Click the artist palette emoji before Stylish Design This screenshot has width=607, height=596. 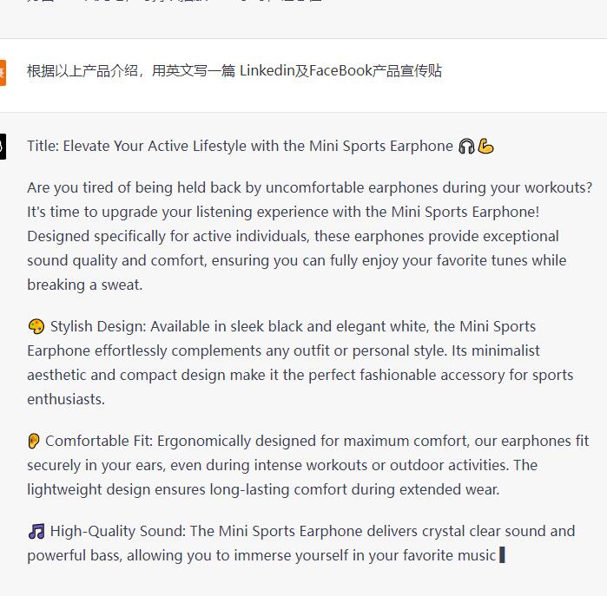[x=36, y=326]
